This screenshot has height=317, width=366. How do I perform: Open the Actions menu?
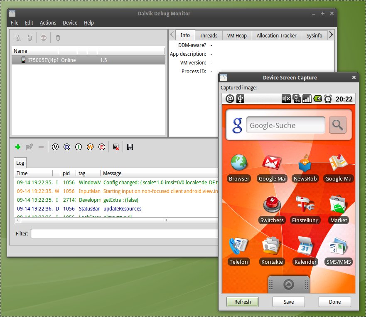(x=48, y=23)
